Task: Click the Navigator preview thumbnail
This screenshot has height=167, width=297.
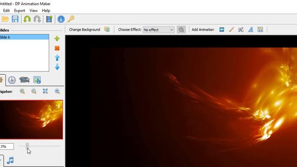Action: [31, 120]
